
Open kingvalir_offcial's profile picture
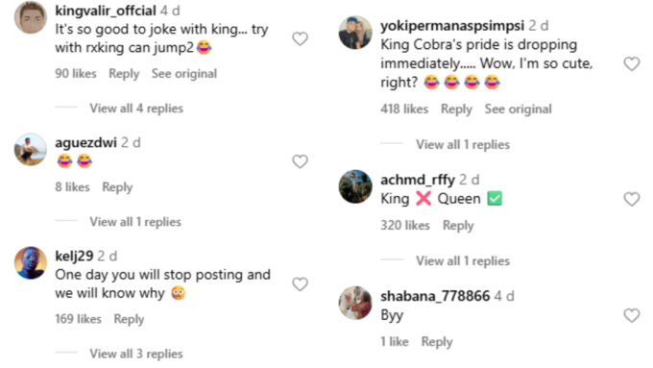click(31, 17)
